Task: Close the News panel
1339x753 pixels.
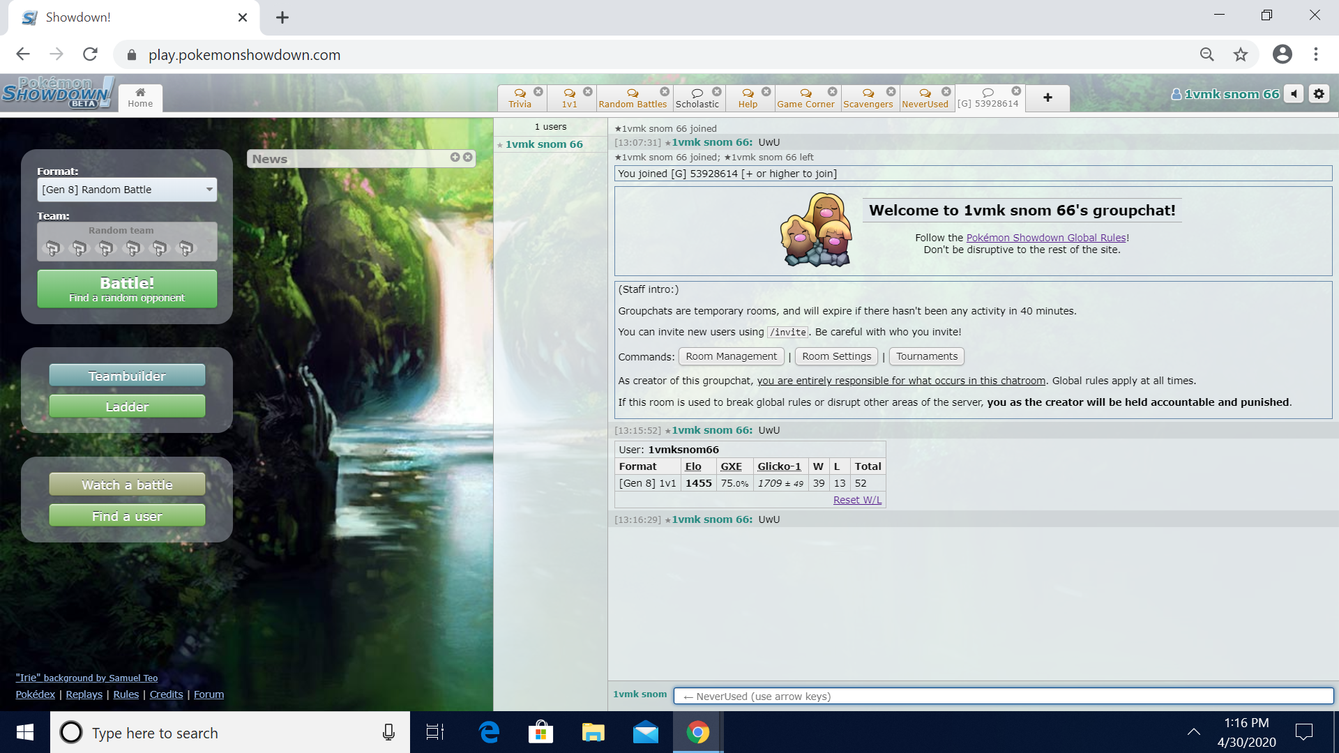Action: [x=468, y=158]
